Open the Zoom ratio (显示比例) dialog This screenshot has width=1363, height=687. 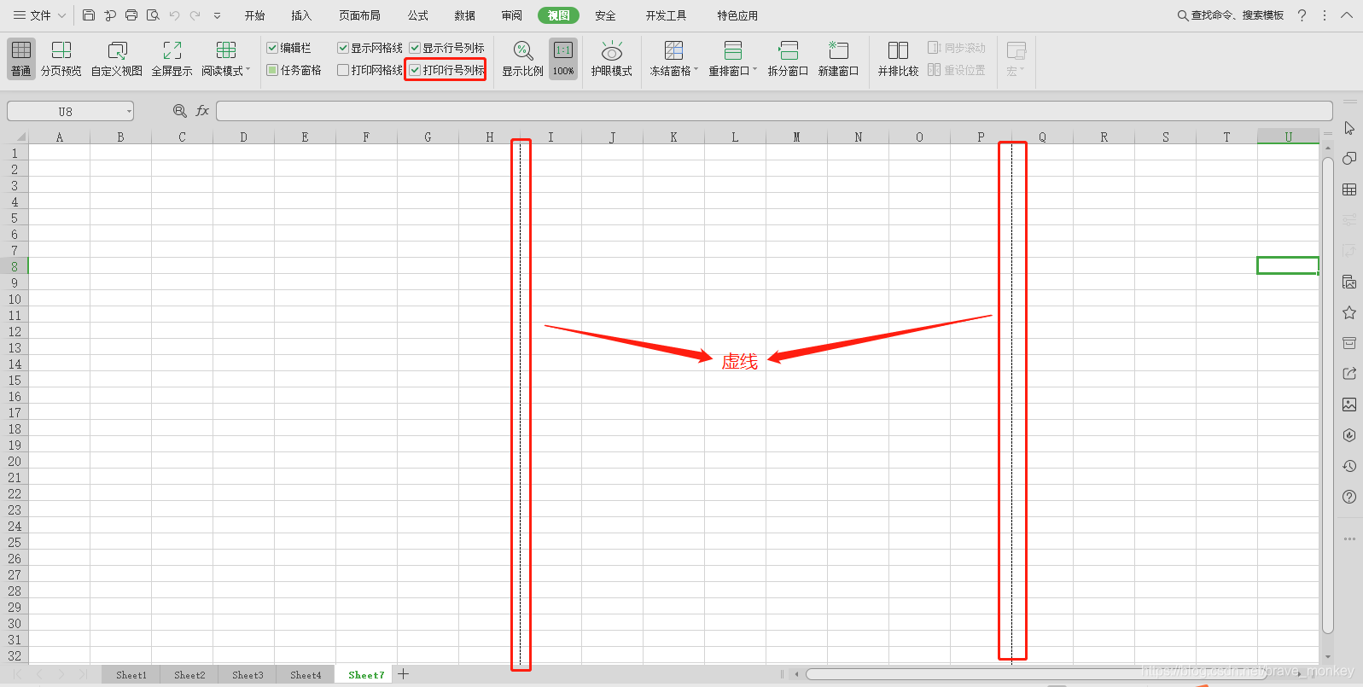(522, 58)
